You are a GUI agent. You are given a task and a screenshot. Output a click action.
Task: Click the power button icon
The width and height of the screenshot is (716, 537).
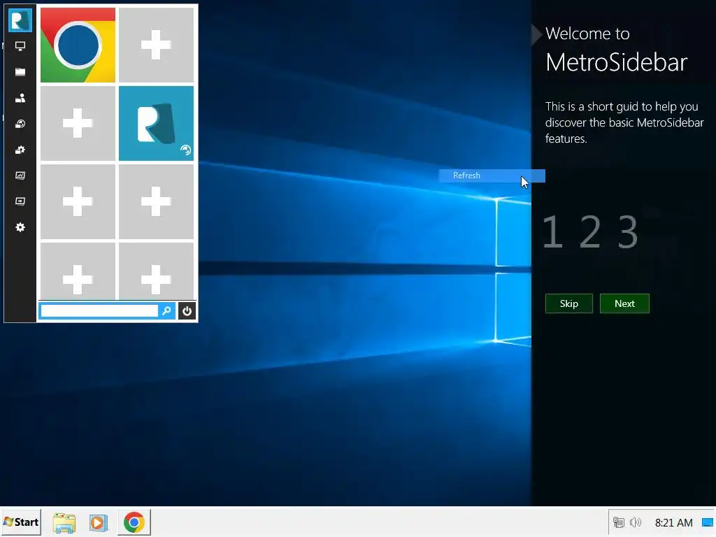187,311
